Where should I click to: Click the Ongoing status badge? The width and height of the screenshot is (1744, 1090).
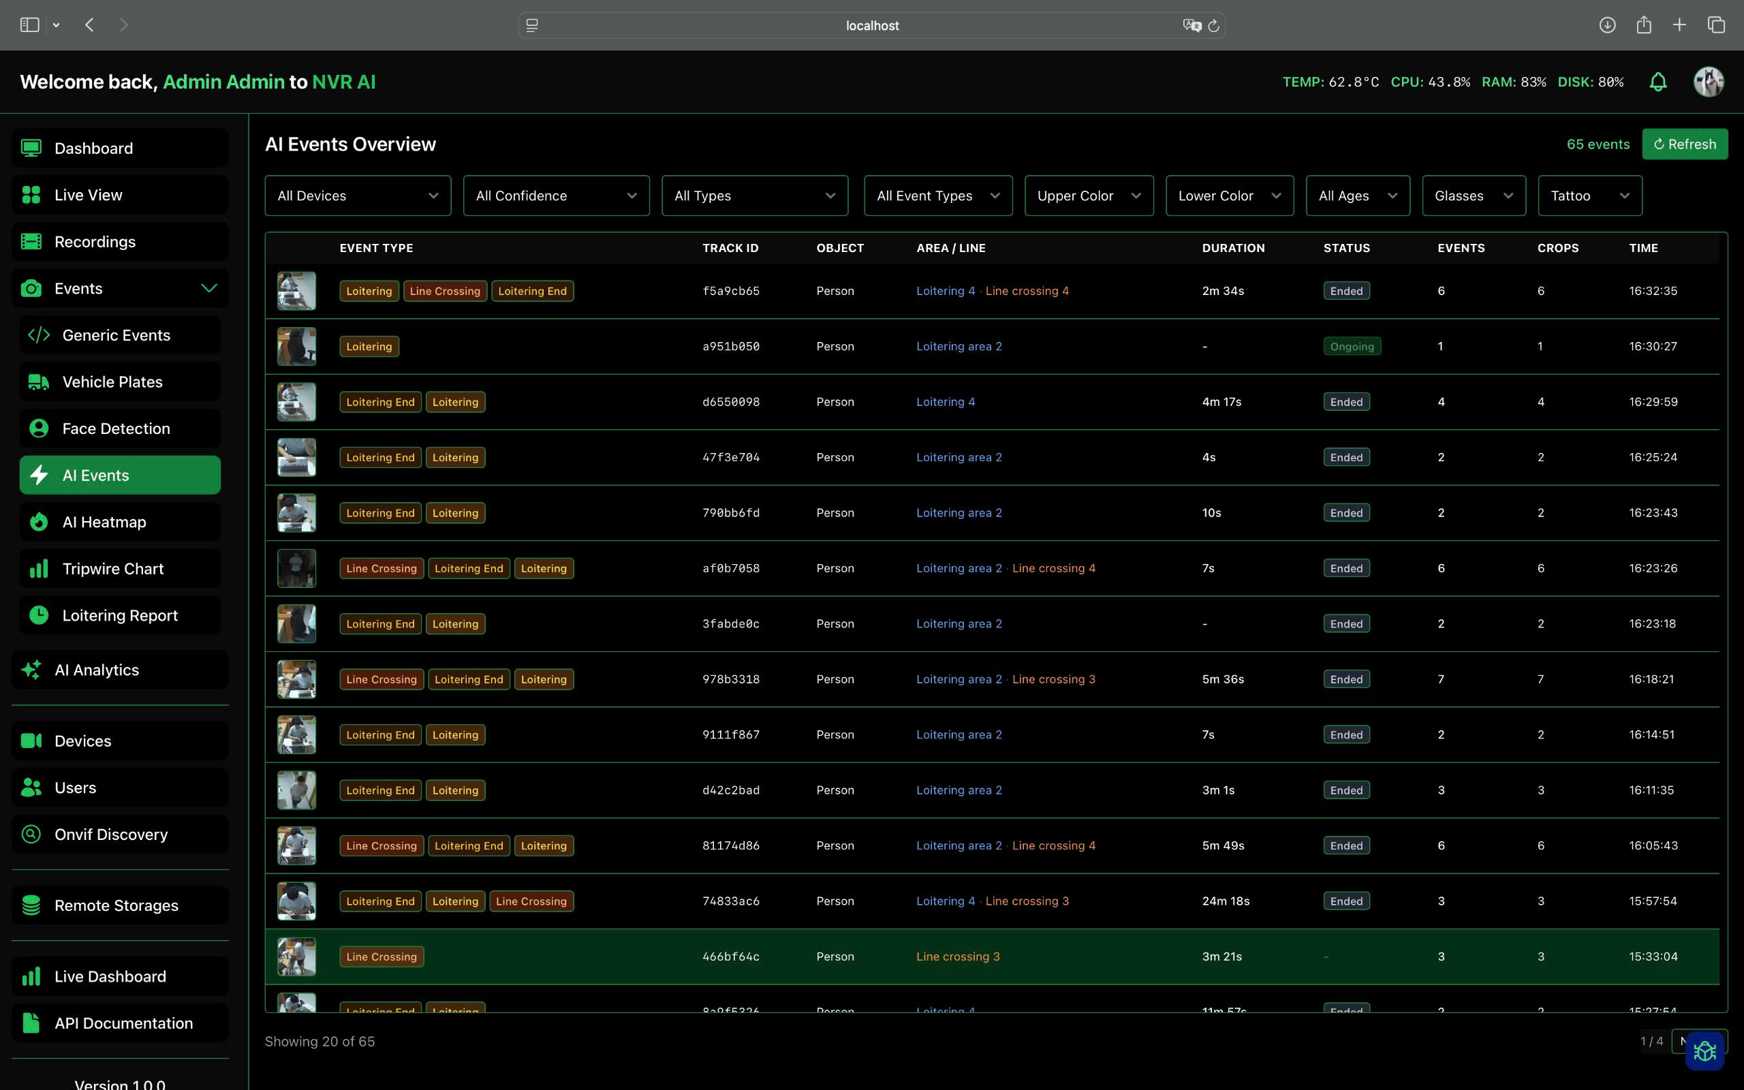[x=1351, y=346]
